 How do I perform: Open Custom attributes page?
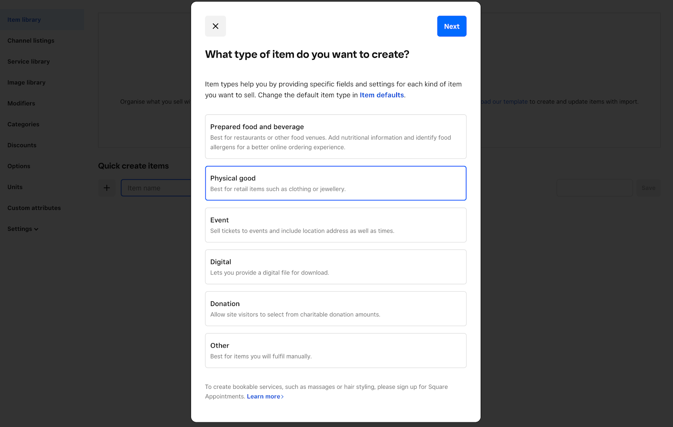click(34, 208)
